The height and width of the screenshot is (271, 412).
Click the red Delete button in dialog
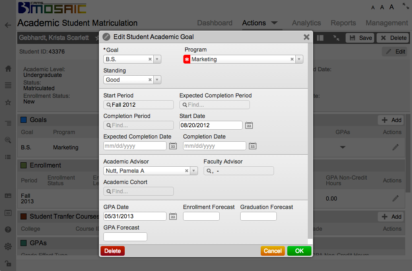113,251
